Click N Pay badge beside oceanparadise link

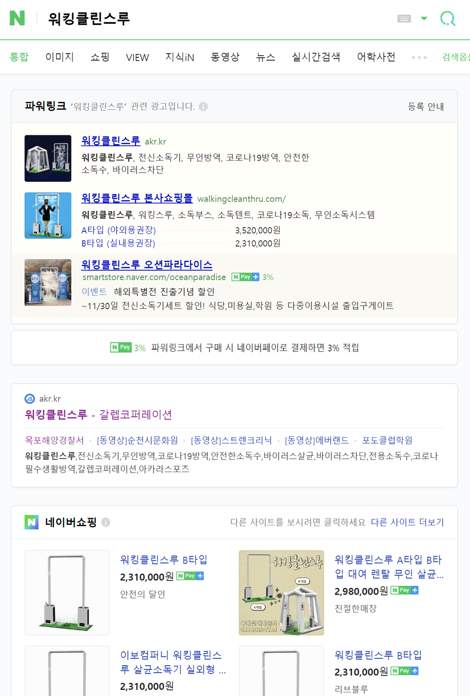pos(246,277)
